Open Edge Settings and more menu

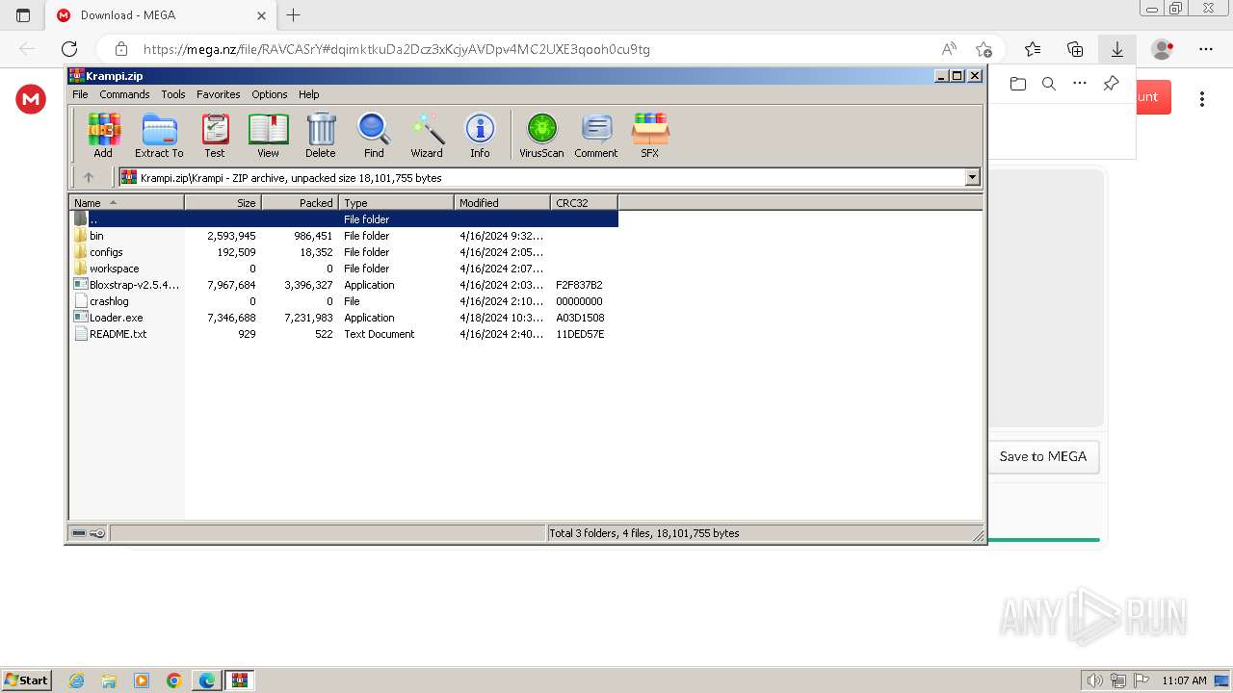1206,49
